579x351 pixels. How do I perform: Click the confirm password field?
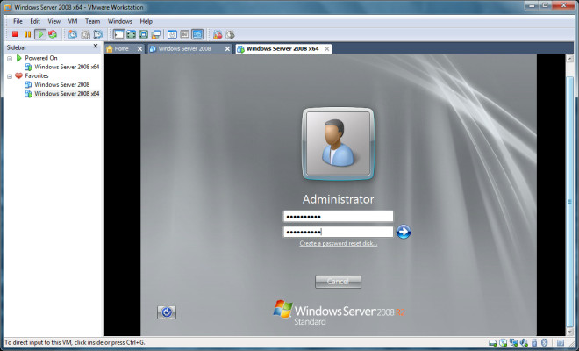(338, 232)
